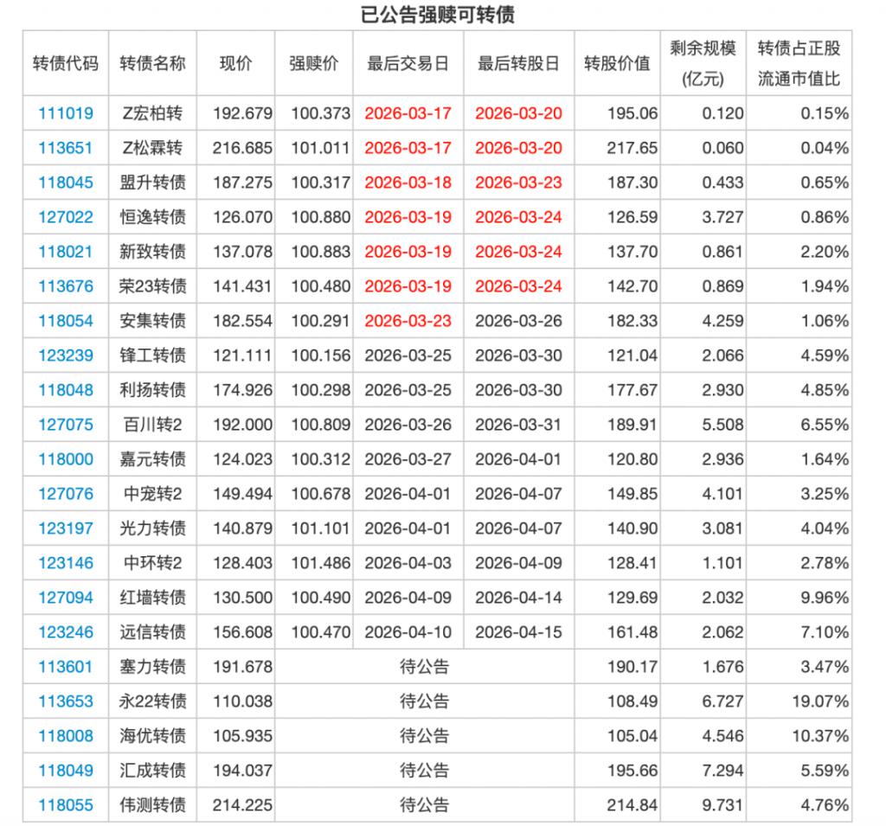Open bond code link 123246

(x=66, y=632)
